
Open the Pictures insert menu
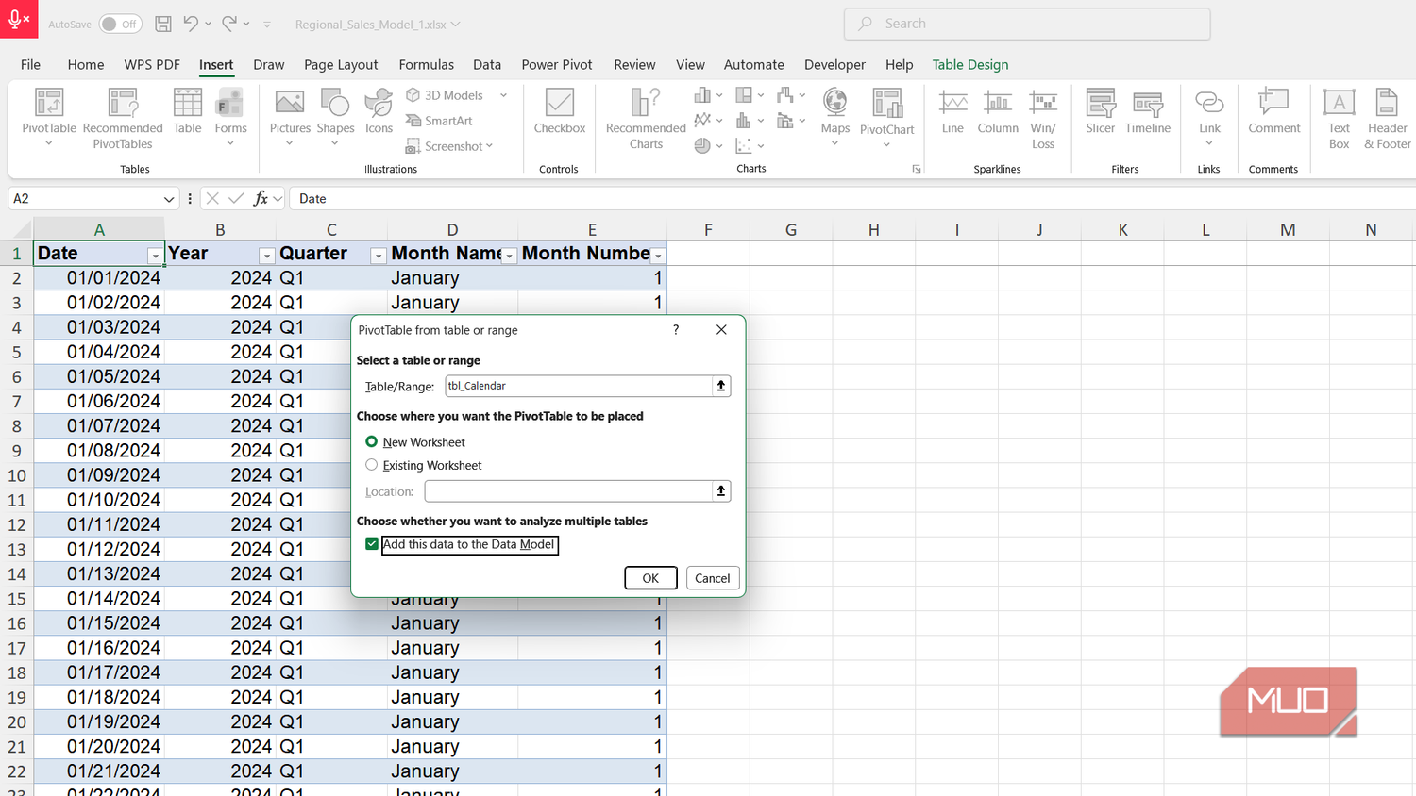[x=290, y=117]
